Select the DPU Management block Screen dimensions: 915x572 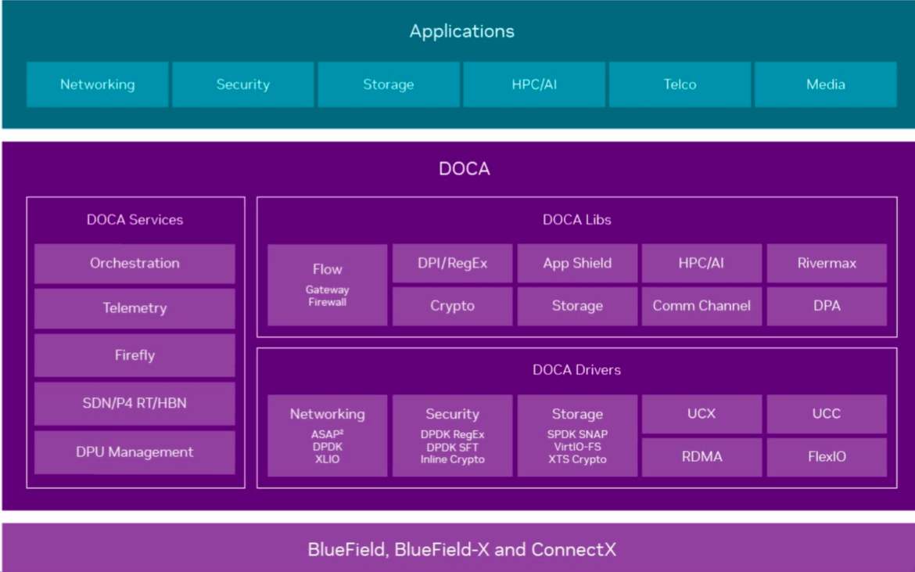(135, 452)
